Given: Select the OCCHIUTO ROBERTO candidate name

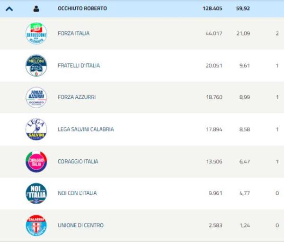Looking at the screenshot, I should pyautogui.click(x=82, y=9).
